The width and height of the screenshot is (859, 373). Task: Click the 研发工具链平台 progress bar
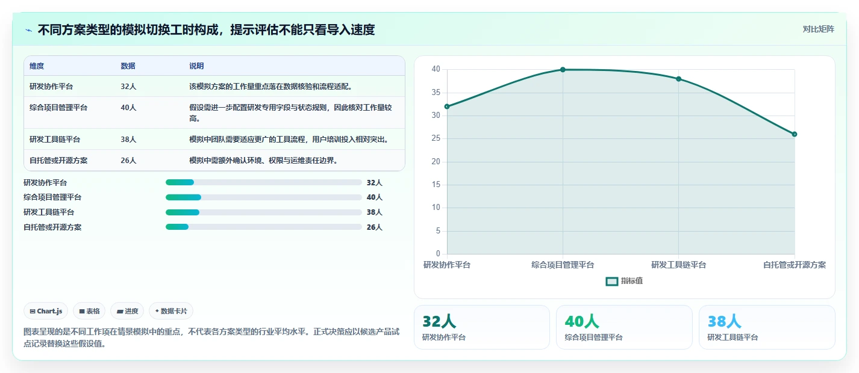pos(263,212)
